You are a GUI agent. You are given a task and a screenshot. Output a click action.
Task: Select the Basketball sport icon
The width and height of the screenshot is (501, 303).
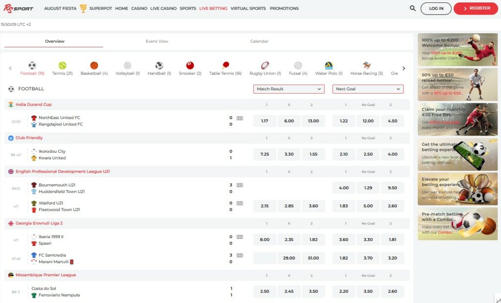coord(94,65)
